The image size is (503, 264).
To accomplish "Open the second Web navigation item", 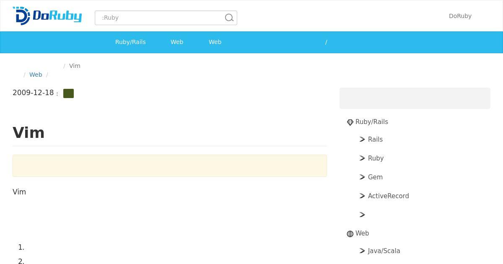I will click(x=215, y=42).
